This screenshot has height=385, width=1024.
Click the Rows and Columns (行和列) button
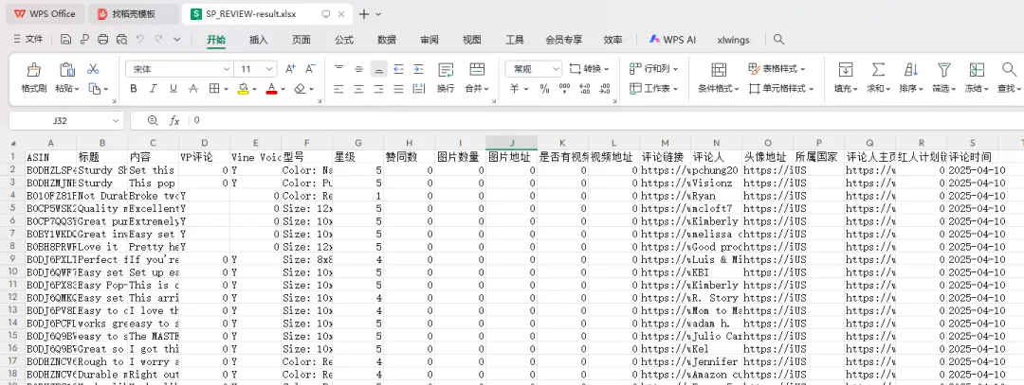tap(653, 68)
